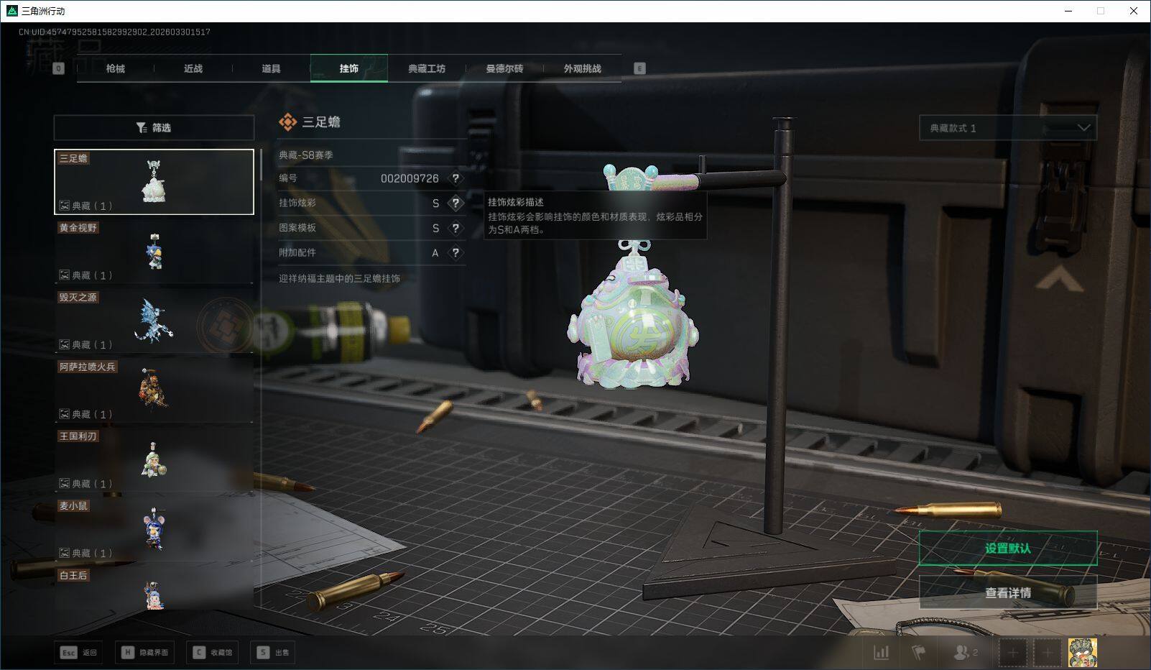This screenshot has height=670, width=1151.
Task: Open the bar chart statistics icon
Action: pos(881,652)
